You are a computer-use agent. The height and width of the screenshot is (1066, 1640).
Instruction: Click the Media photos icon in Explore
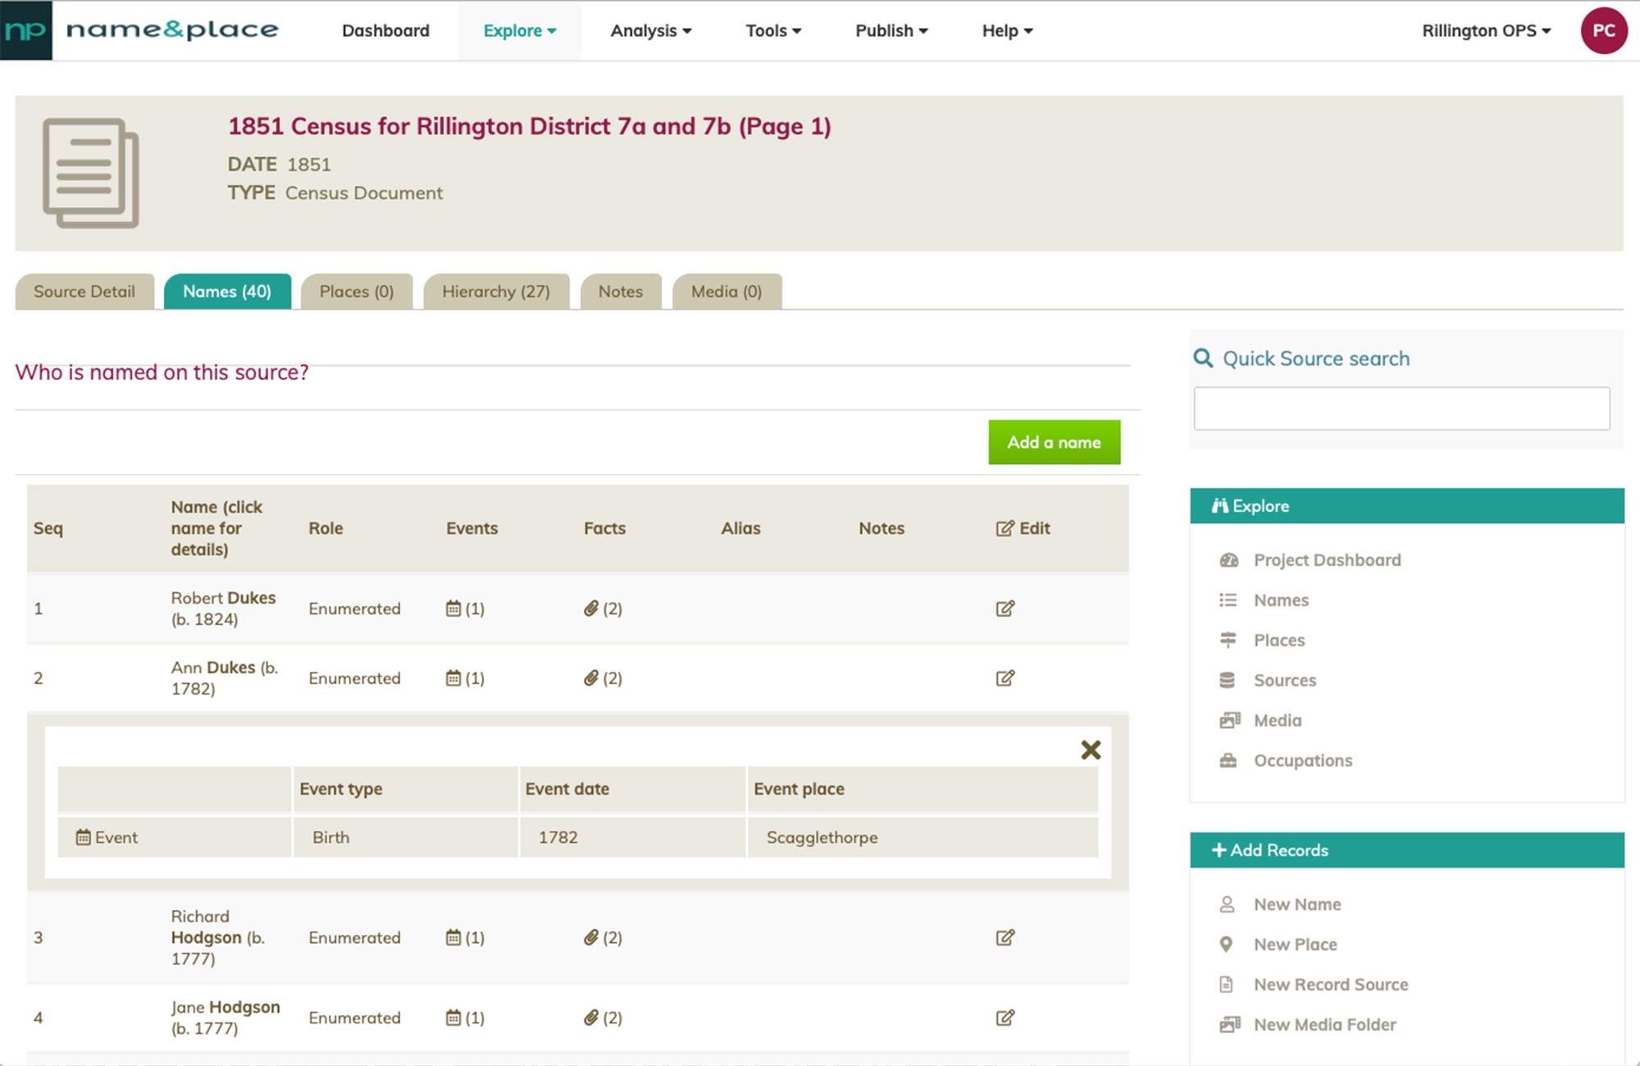(1229, 720)
